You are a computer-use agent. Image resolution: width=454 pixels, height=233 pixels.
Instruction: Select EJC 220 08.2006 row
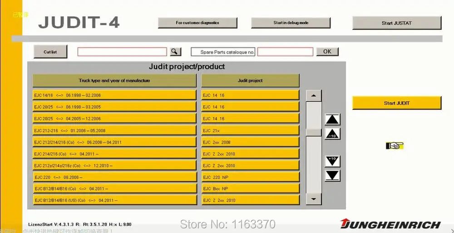click(115, 177)
